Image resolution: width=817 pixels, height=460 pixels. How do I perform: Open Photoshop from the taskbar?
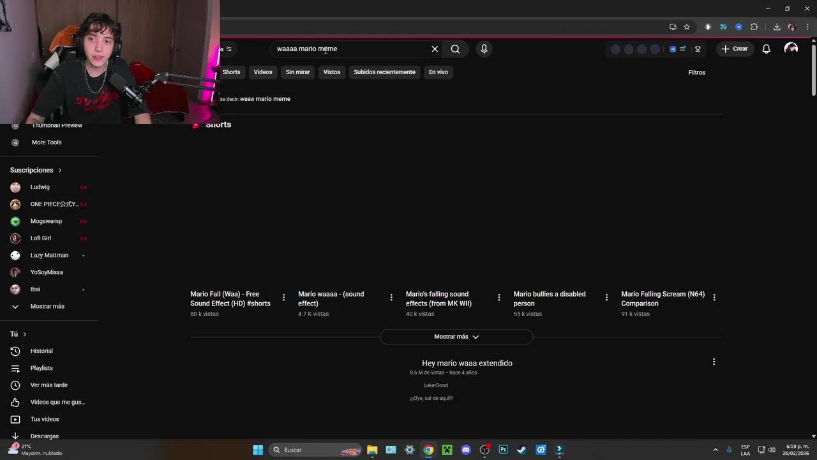[x=503, y=450]
